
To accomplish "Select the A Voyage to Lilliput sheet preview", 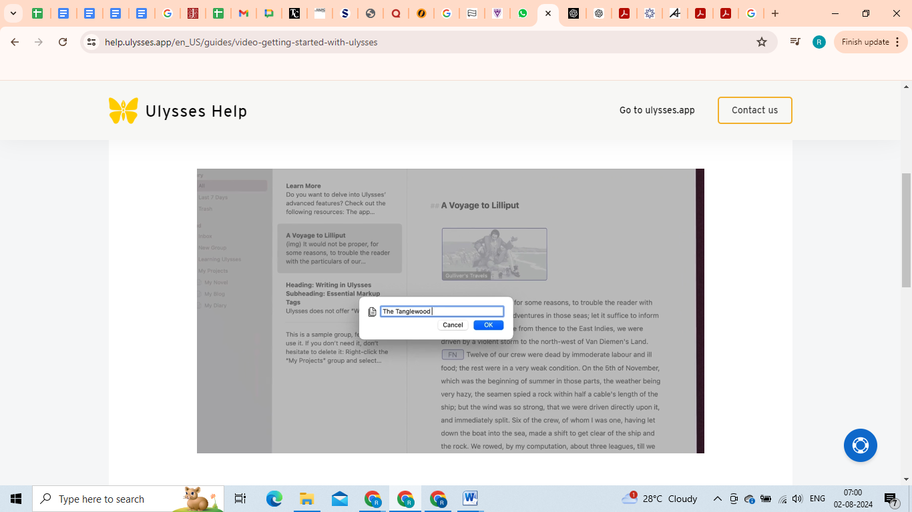I will pyautogui.click(x=339, y=248).
